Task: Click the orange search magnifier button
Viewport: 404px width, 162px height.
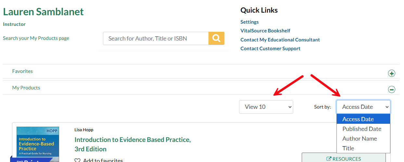Action: [216, 38]
